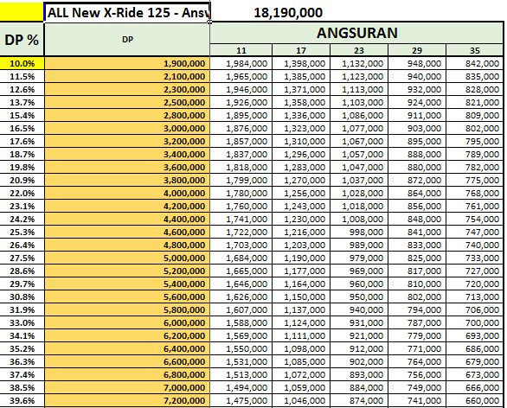Select DP amount 4,400,000
507x408 pixels.
pyautogui.click(x=127, y=219)
